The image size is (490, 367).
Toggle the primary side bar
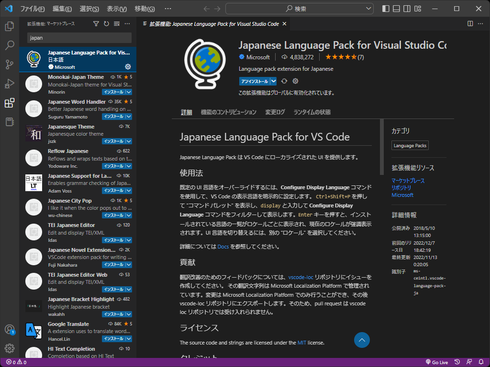click(x=386, y=9)
